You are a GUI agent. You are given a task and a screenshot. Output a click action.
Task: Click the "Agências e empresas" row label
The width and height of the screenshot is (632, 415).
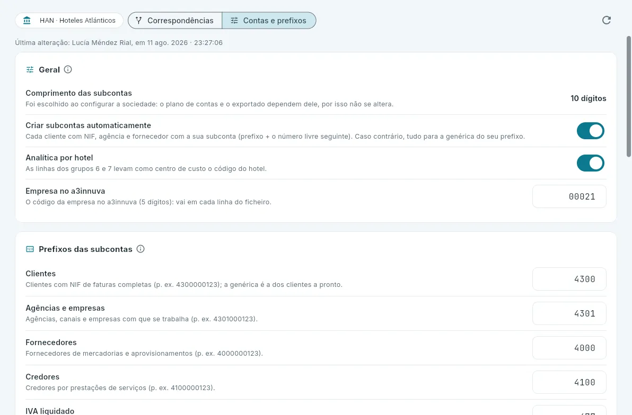(x=65, y=308)
